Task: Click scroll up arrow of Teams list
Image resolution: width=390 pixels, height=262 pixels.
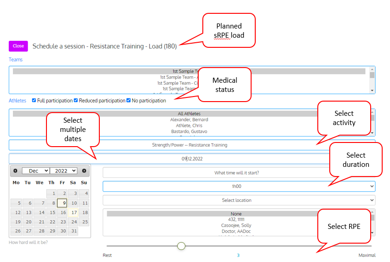Action: point(372,69)
